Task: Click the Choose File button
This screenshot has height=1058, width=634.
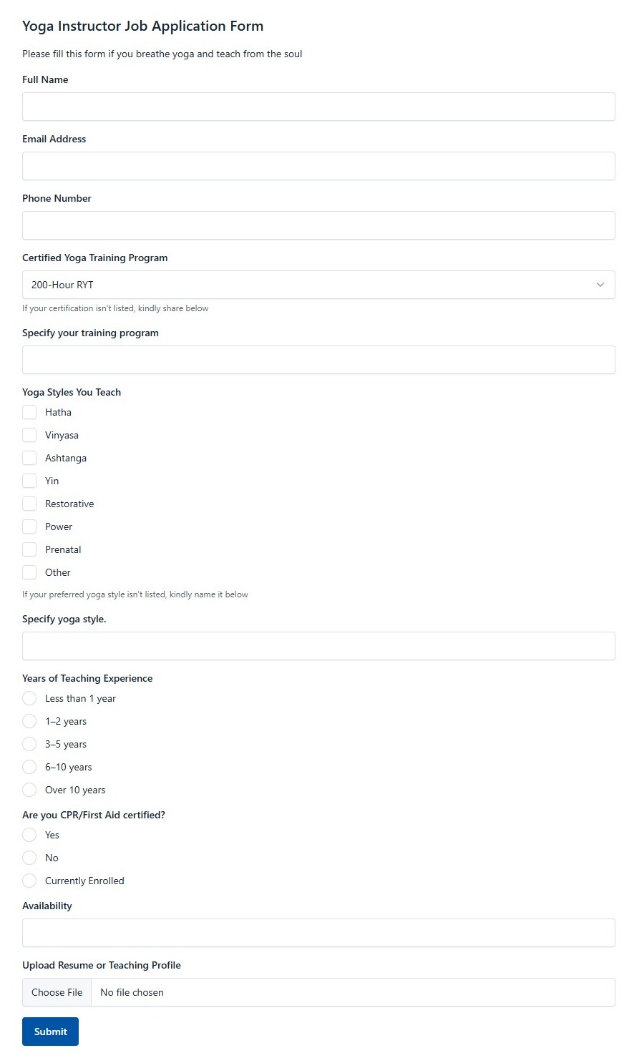Action: 57,992
